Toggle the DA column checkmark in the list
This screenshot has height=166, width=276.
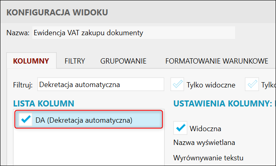point(26,120)
